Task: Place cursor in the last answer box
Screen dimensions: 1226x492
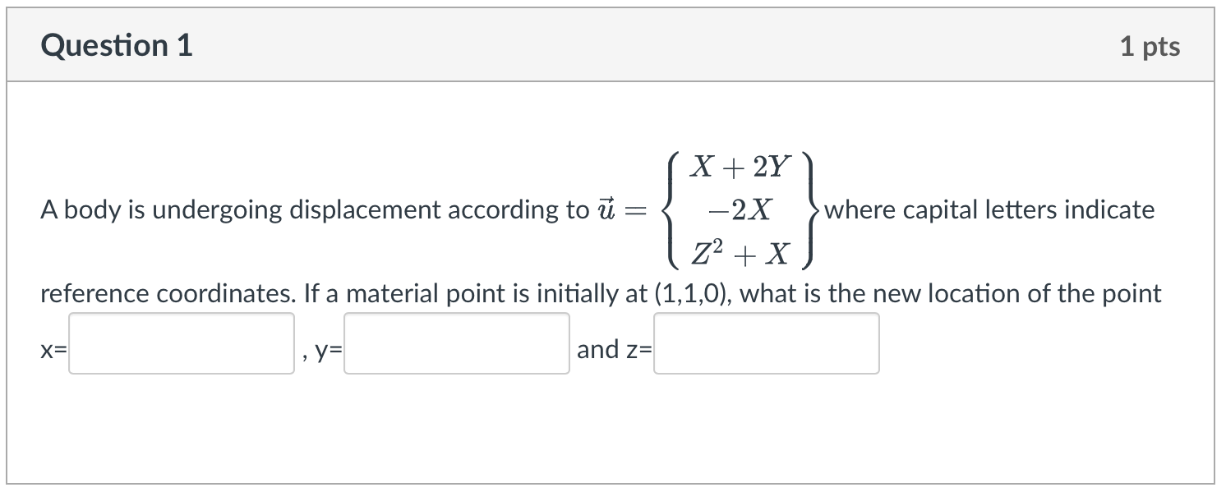Action: pyautogui.click(x=766, y=343)
